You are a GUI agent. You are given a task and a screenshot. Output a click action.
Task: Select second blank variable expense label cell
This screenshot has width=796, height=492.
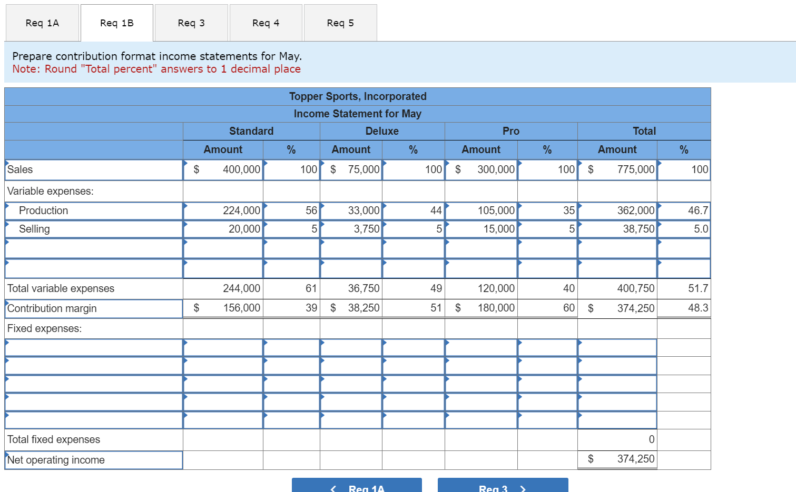(x=94, y=268)
